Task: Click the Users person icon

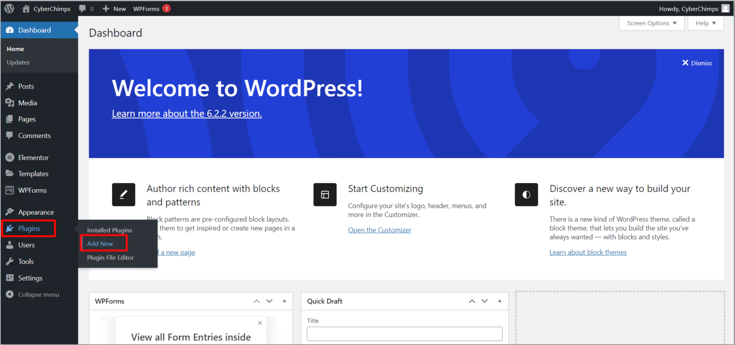Action: pos(10,245)
